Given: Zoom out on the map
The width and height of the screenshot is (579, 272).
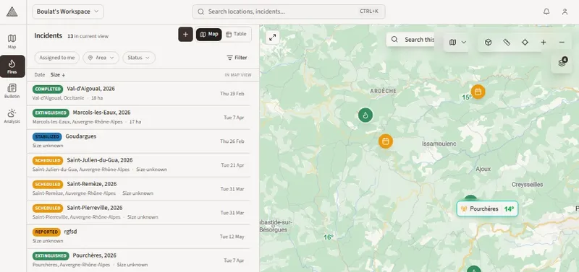Looking at the screenshot, I should [562, 43].
